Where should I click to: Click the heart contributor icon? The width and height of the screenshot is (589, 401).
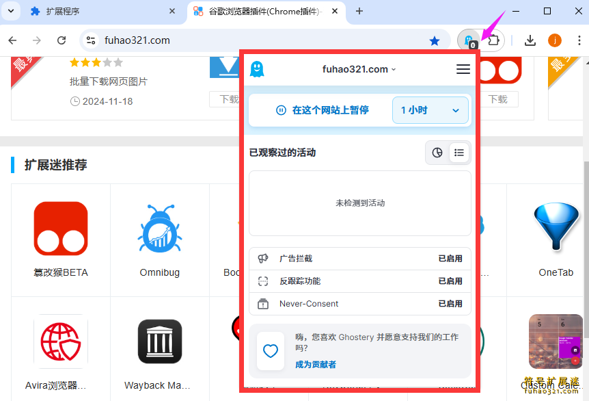point(271,351)
